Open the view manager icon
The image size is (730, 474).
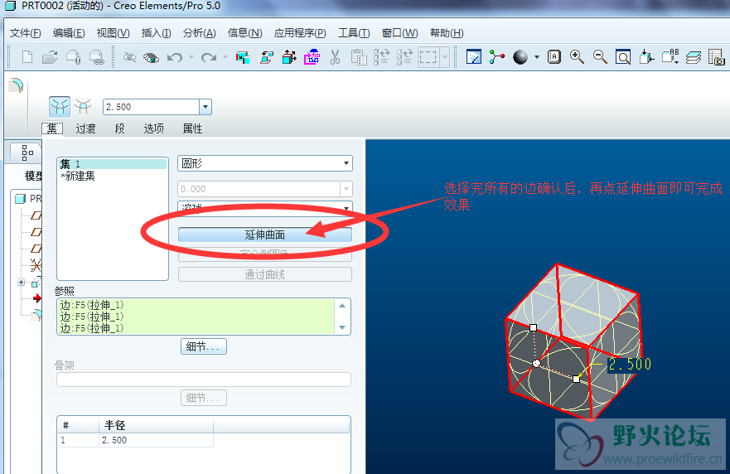click(x=717, y=57)
